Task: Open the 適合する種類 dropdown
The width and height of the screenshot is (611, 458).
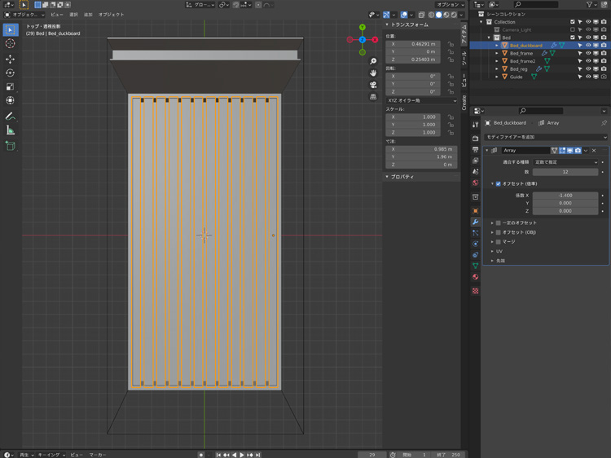Action: tap(565, 162)
